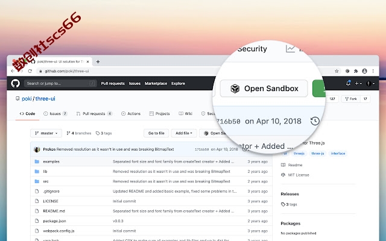
Task: Select the threejs topic tag
Action: 299,154
